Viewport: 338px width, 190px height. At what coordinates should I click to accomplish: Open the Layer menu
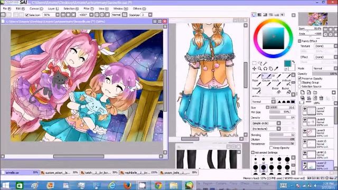tap(53, 8)
